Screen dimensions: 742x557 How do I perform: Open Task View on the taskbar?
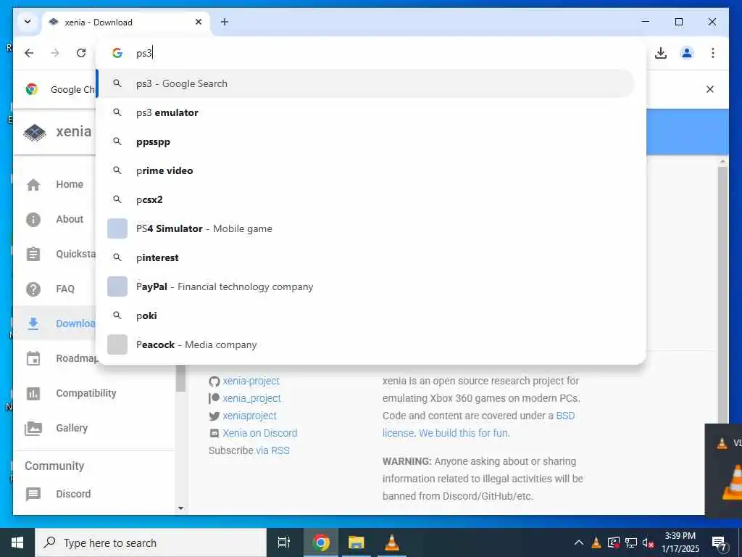284,542
